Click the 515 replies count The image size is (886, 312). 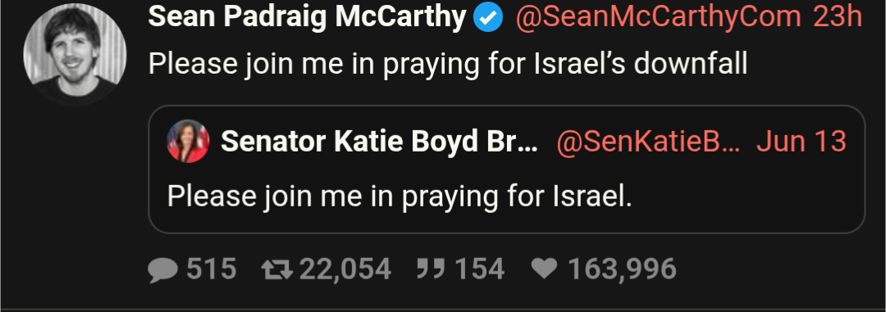point(212,269)
